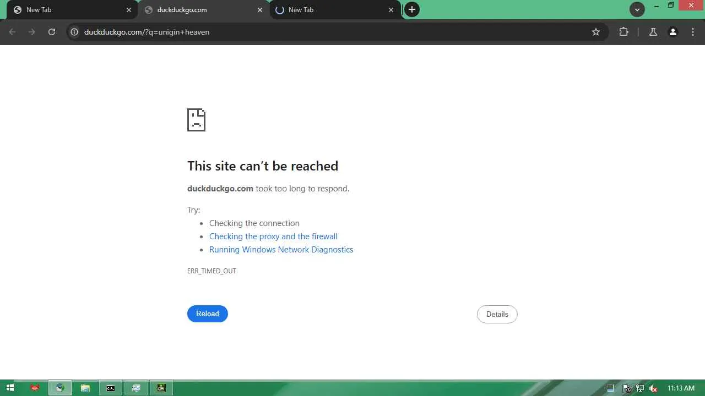The width and height of the screenshot is (705, 396).
Task: Open File Explorer from the taskbar
Action: (x=85, y=388)
